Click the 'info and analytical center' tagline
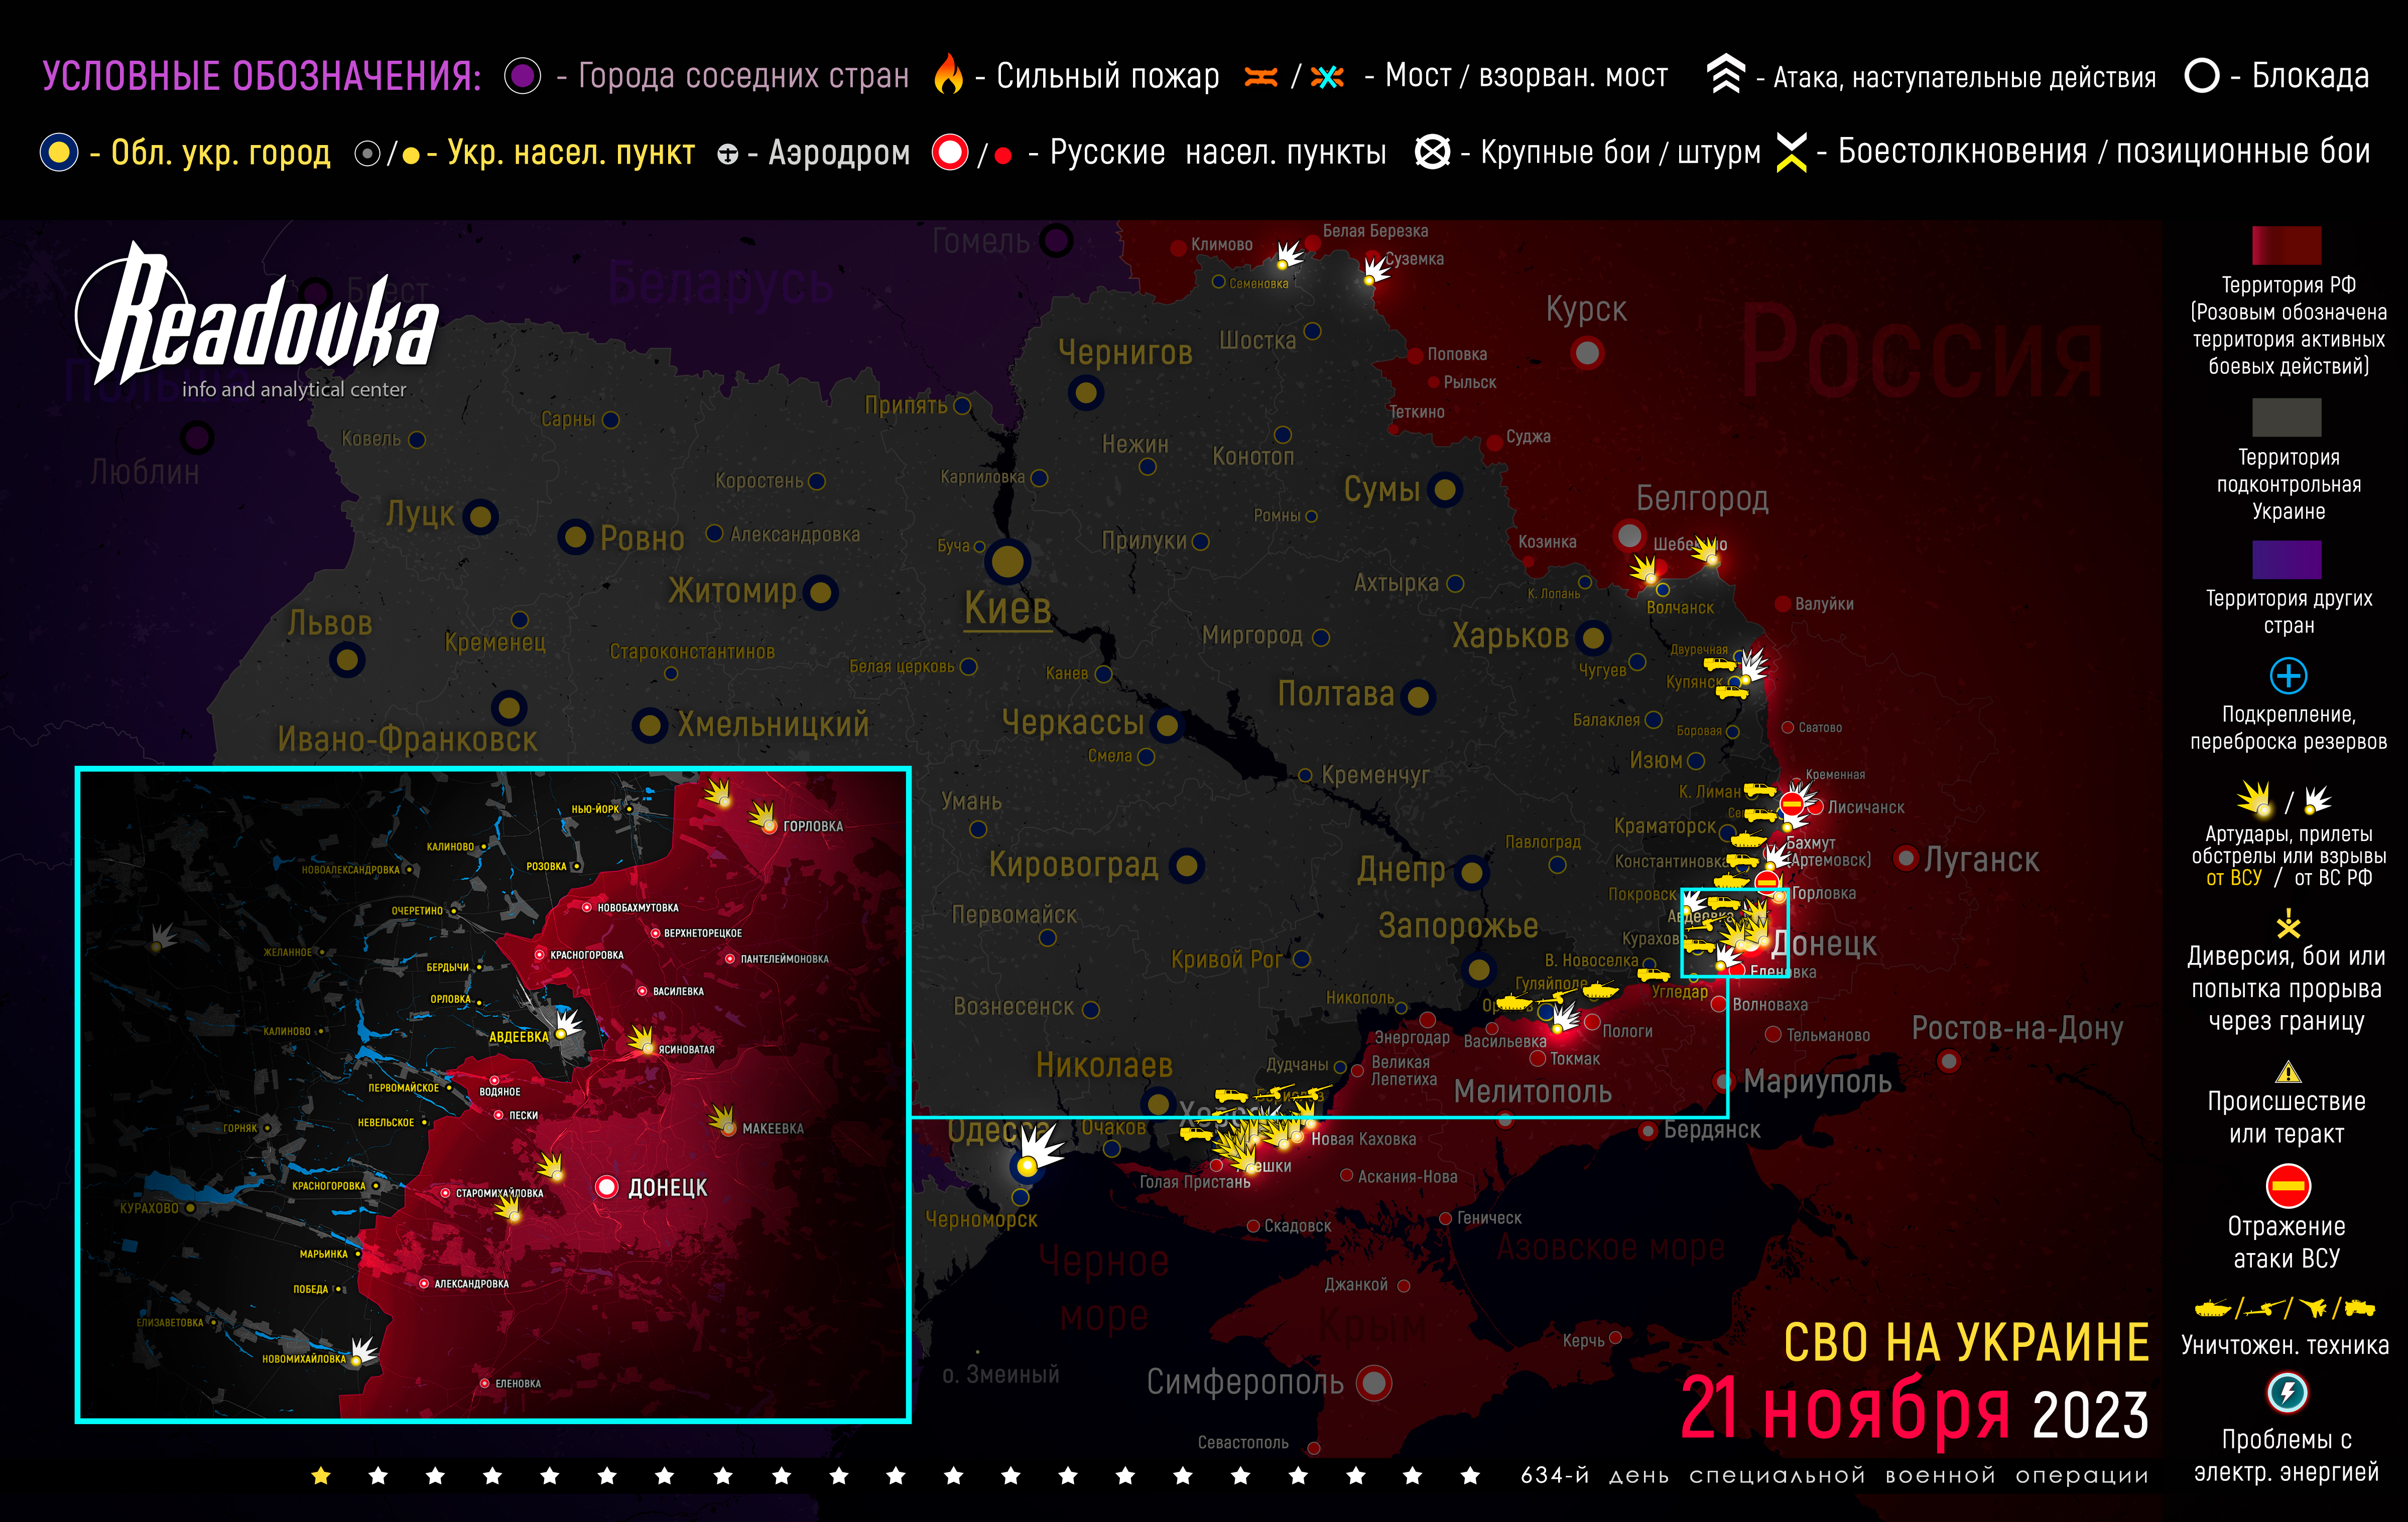Image resolution: width=2408 pixels, height=1522 pixels. click(x=294, y=390)
